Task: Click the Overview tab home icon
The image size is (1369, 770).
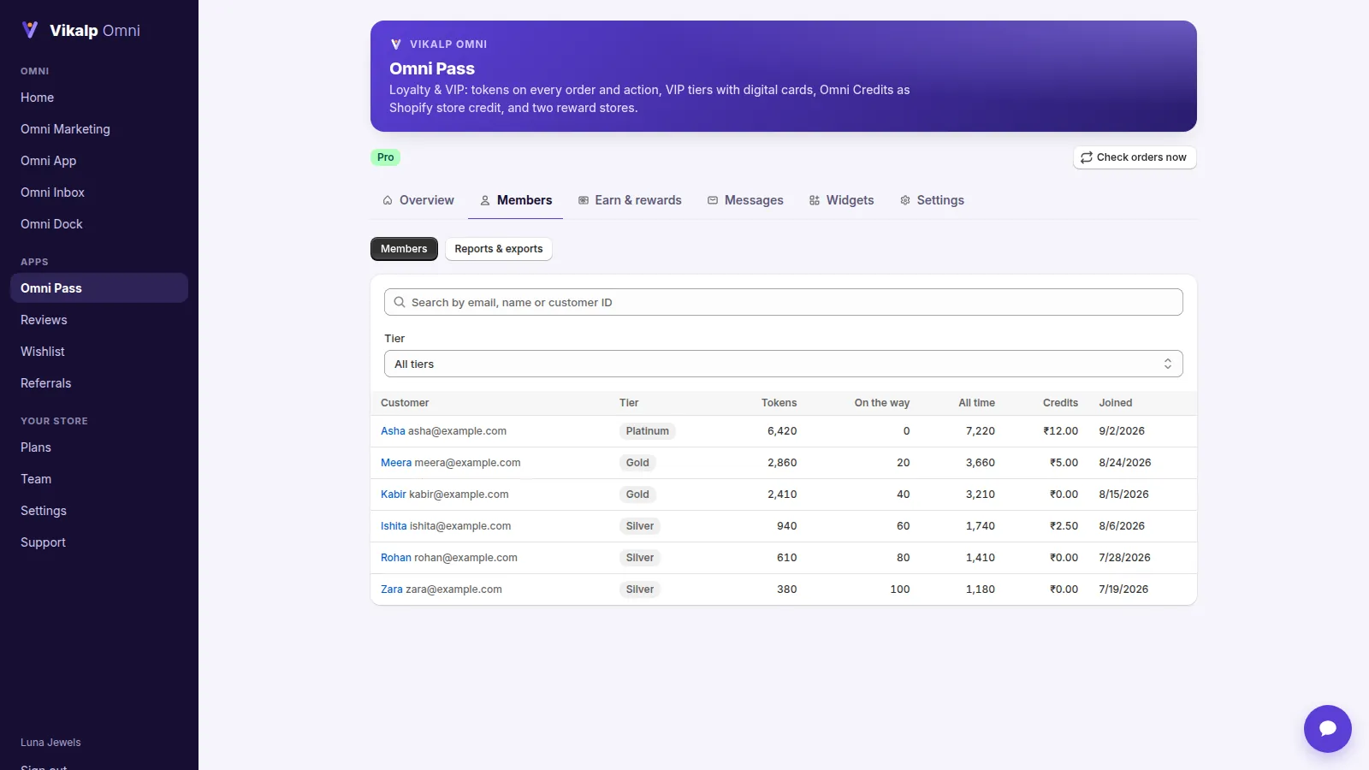Action: [388, 200]
